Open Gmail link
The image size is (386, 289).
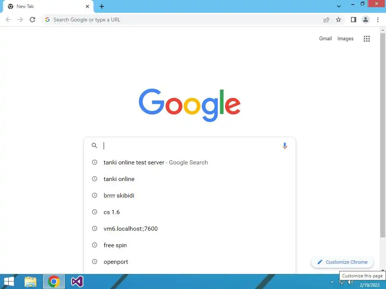[x=325, y=39]
